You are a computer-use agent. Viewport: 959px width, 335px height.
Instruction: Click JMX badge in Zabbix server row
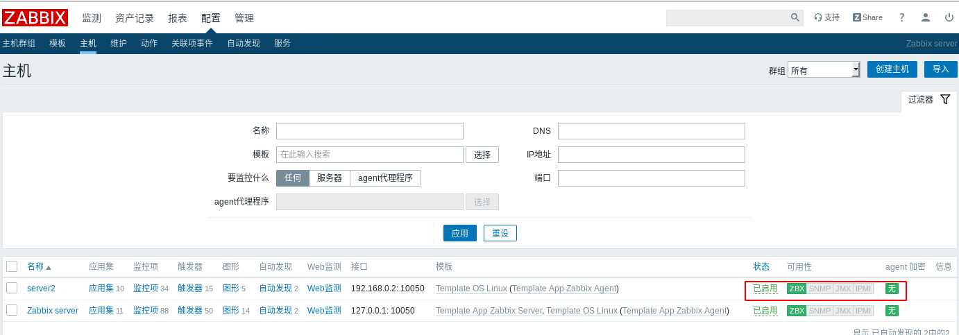(x=843, y=311)
